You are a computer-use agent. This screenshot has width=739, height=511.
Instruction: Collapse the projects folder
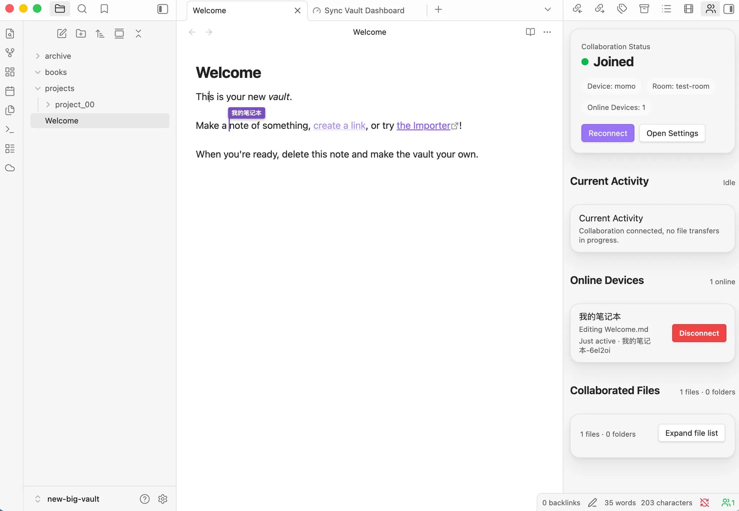tap(38, 88)
